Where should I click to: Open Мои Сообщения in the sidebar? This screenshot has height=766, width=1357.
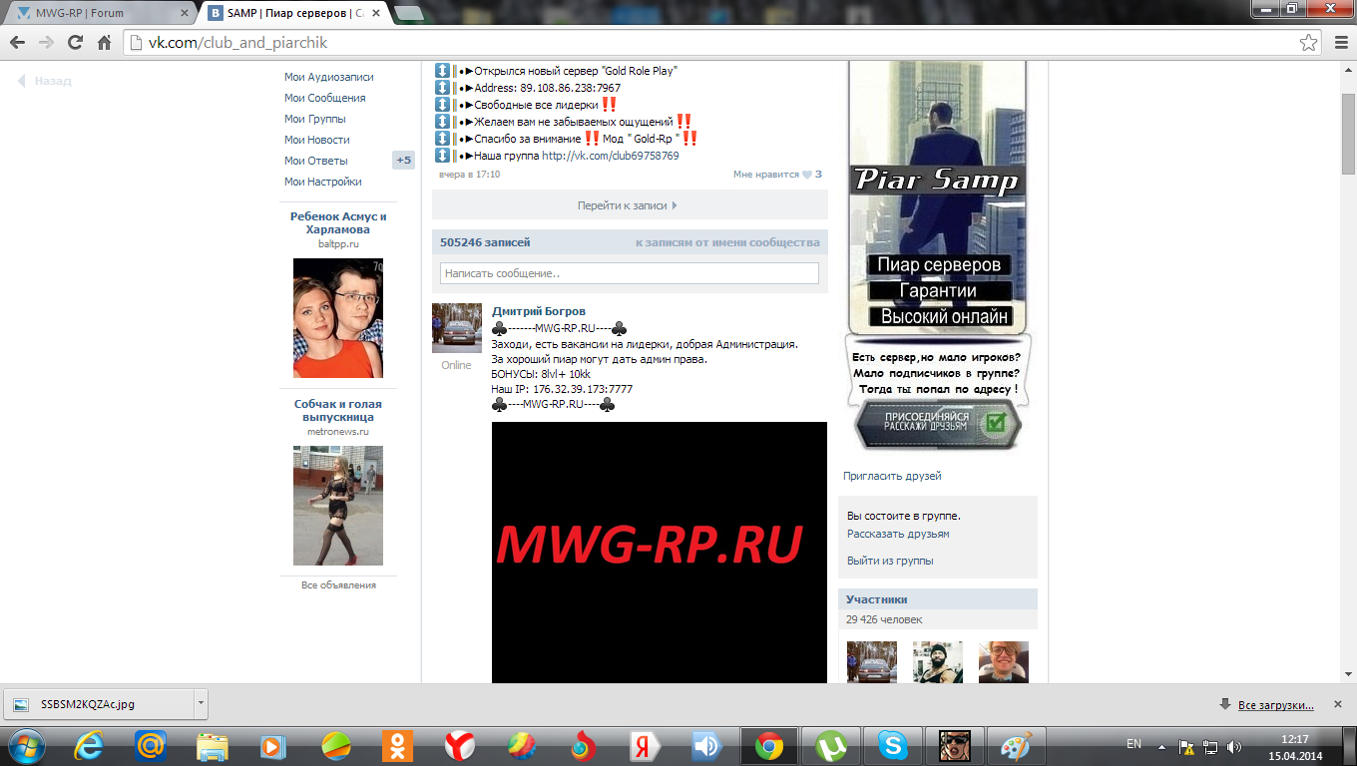[x=325, y=98]
